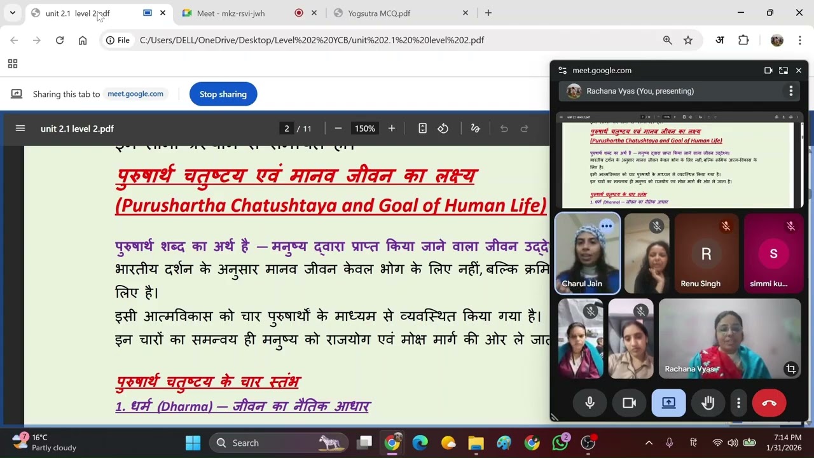Toggle the camera in Meet picture-in-picture header
Image resolution: width=814 pixels, height=458 pixels.
pyautogui.click(x=768, y=71)
